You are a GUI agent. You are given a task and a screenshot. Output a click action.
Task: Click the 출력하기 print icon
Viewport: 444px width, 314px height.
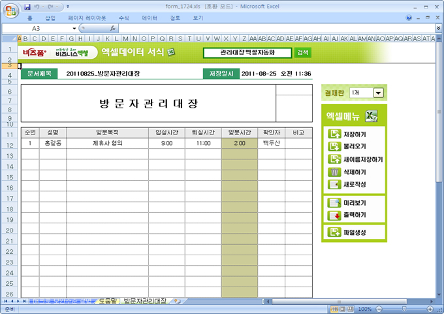[x=334, y=215]
